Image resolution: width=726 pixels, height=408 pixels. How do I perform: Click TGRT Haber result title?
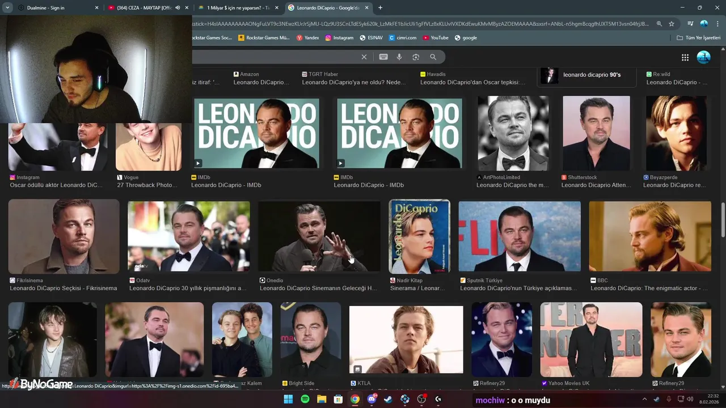tap(354, 82)
